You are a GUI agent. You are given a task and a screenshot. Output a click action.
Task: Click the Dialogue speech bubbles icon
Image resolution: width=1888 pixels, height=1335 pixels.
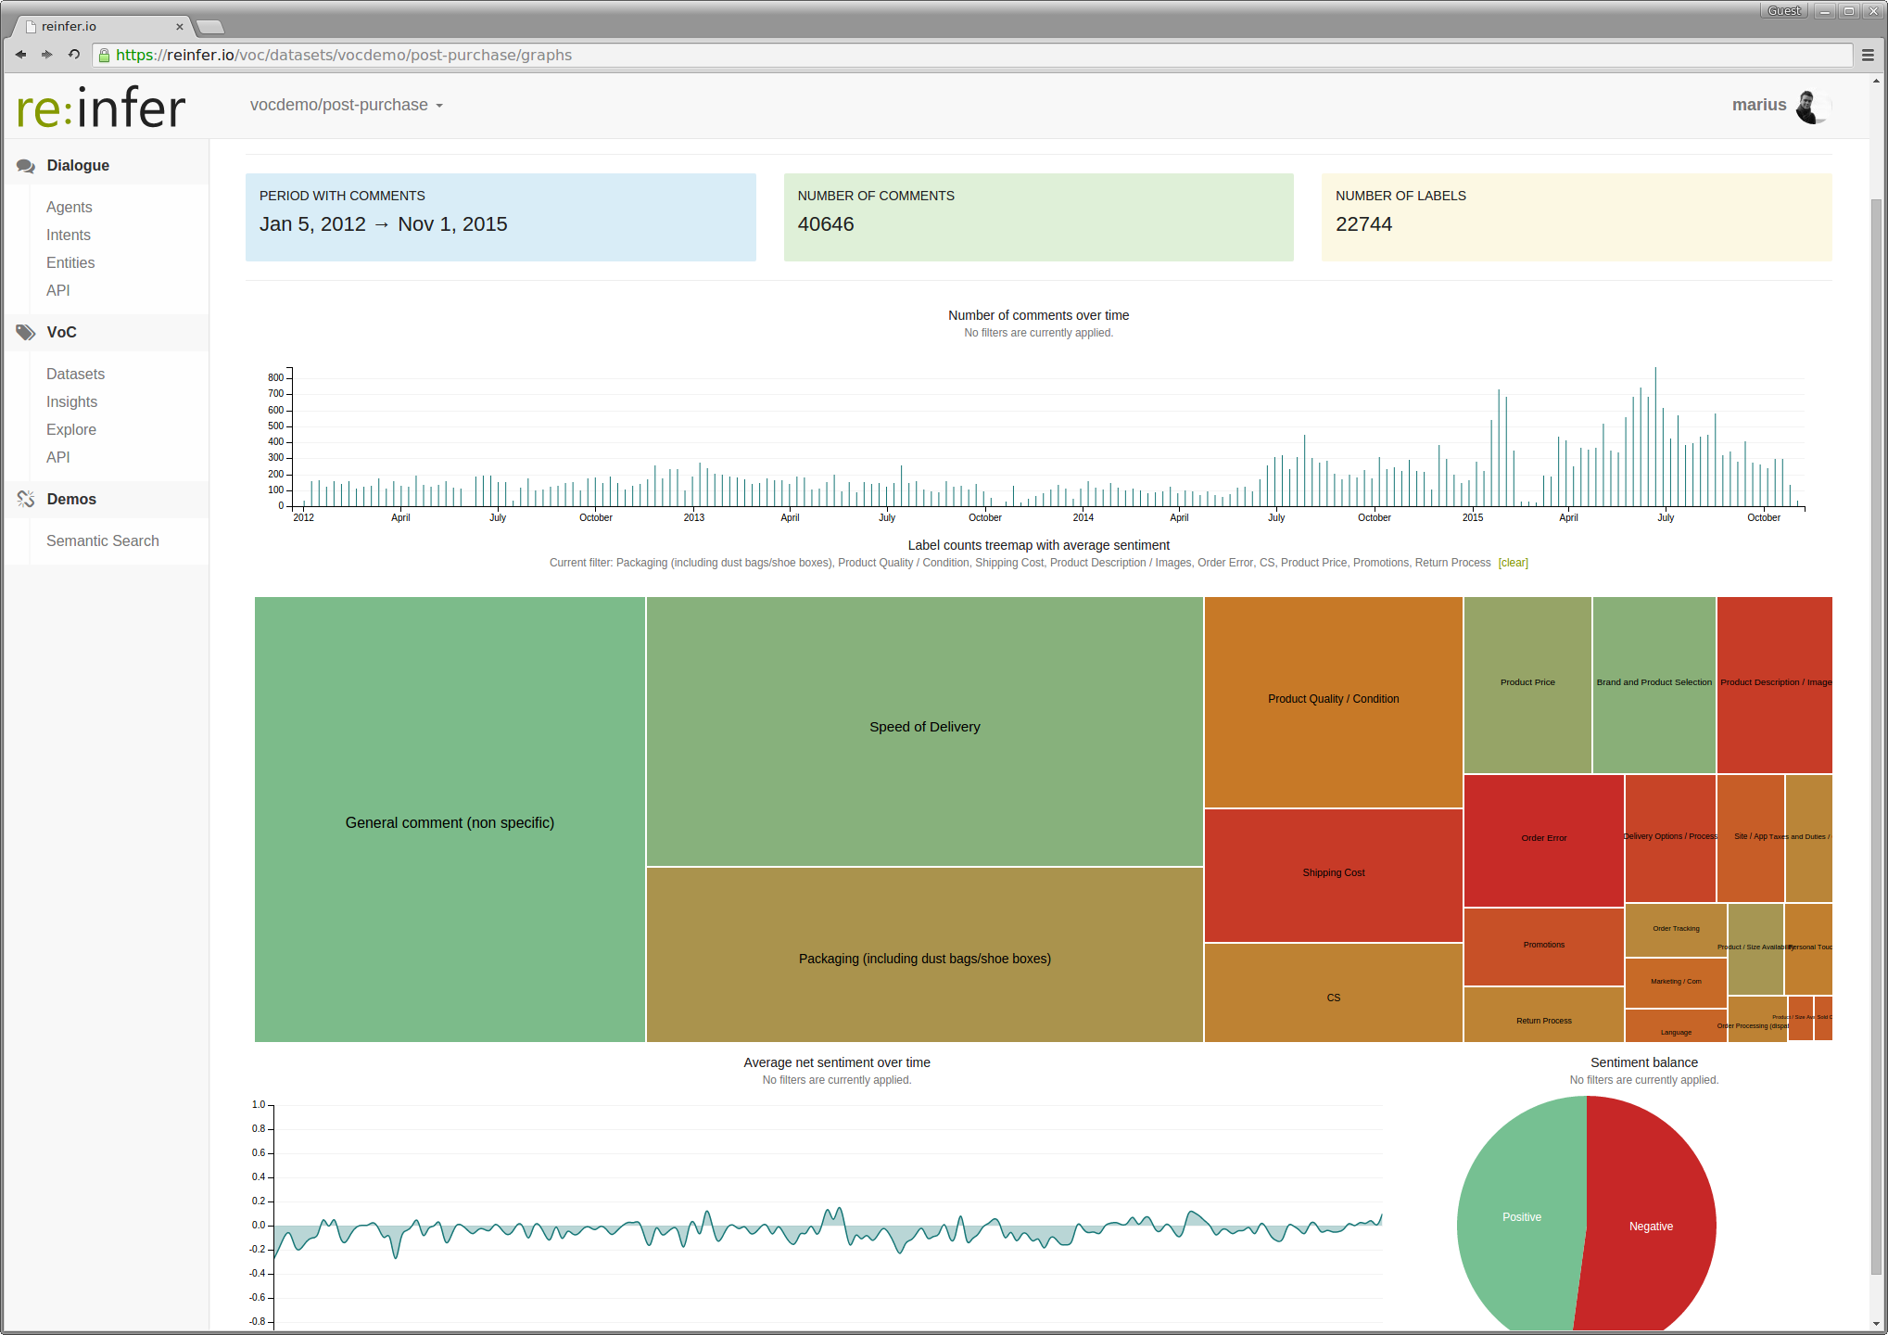coord(26,166)
